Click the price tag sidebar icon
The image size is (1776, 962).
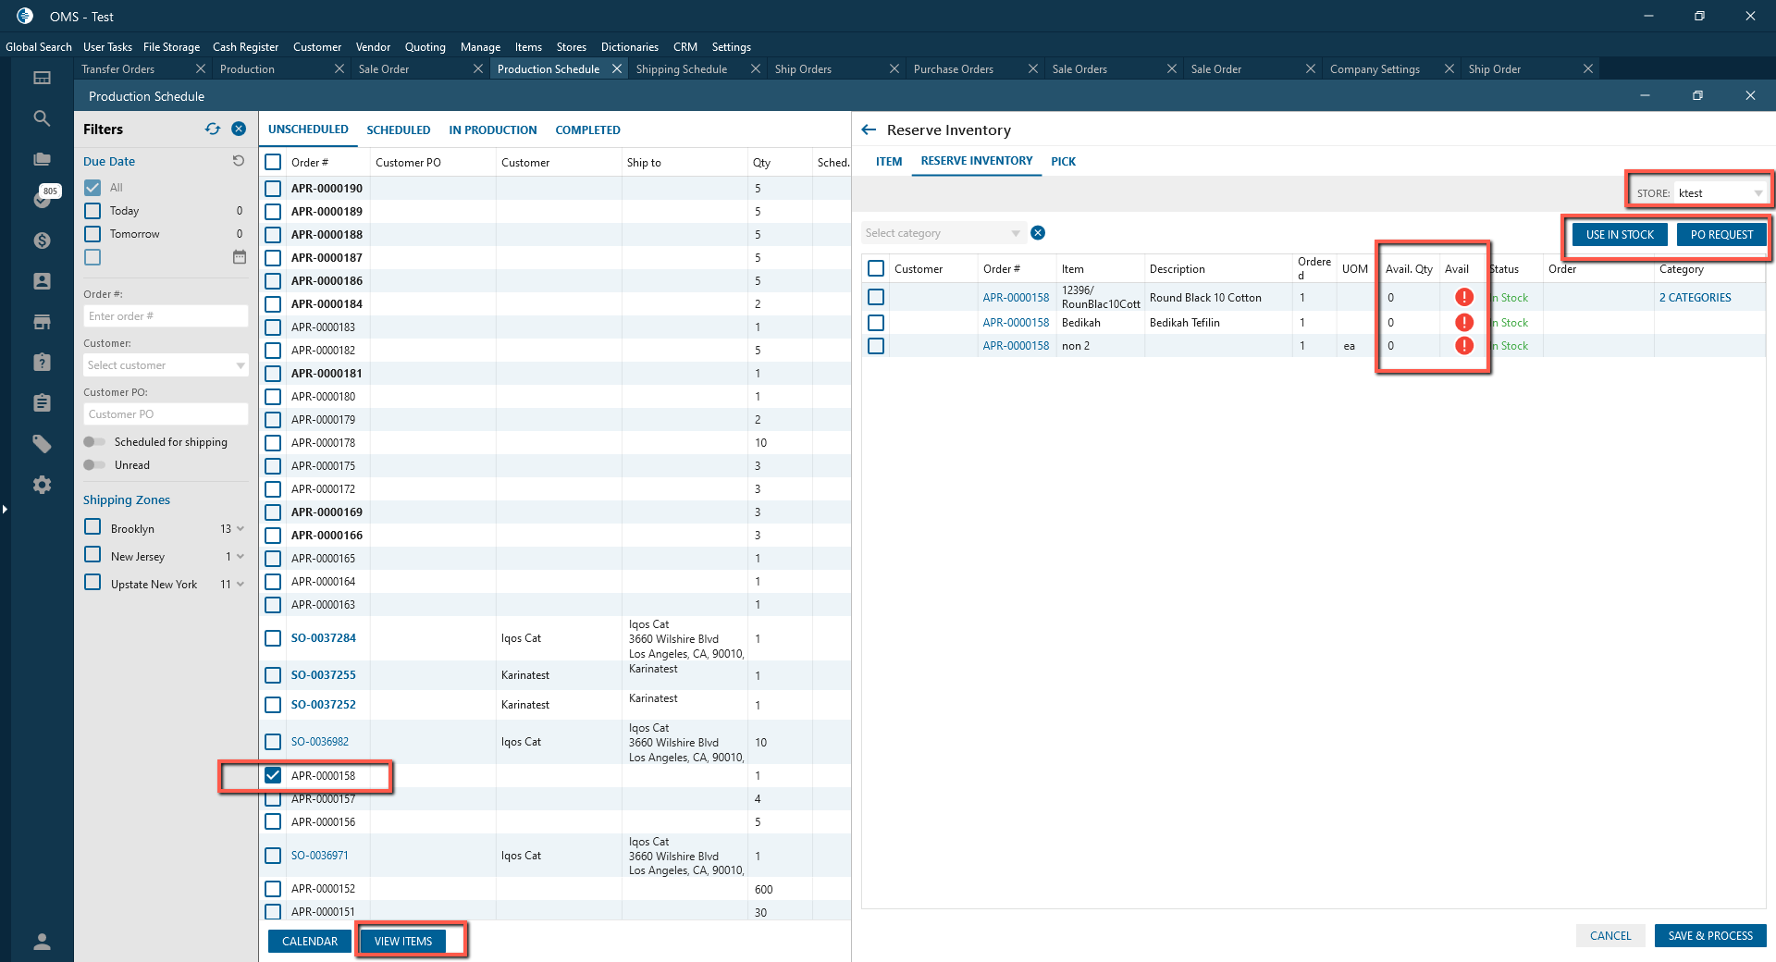(42, 444)
